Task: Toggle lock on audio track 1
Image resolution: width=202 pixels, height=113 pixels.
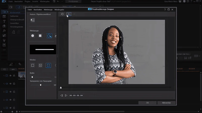Action: point(14,84)
